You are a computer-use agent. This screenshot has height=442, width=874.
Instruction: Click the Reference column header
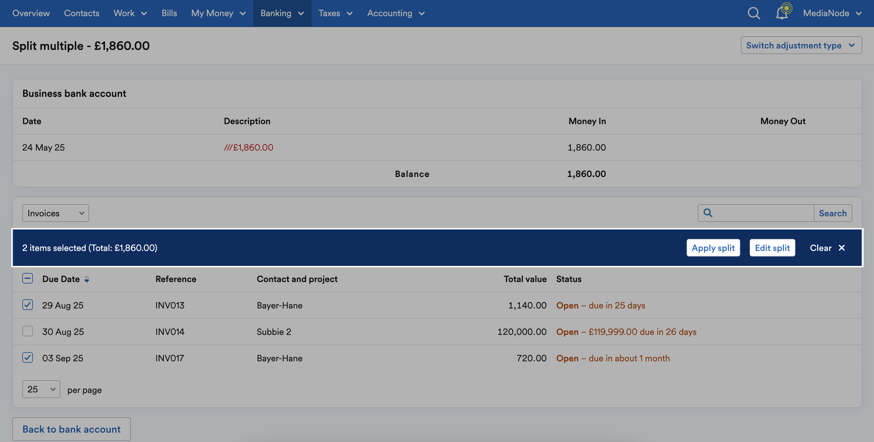click(x=176, y=279)
